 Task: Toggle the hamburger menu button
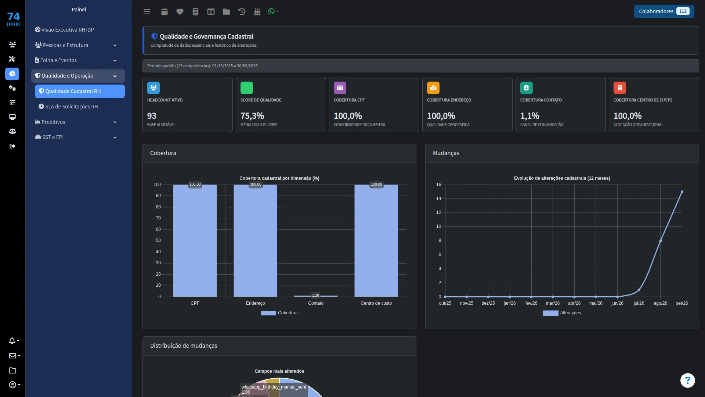tap(147, 12)
